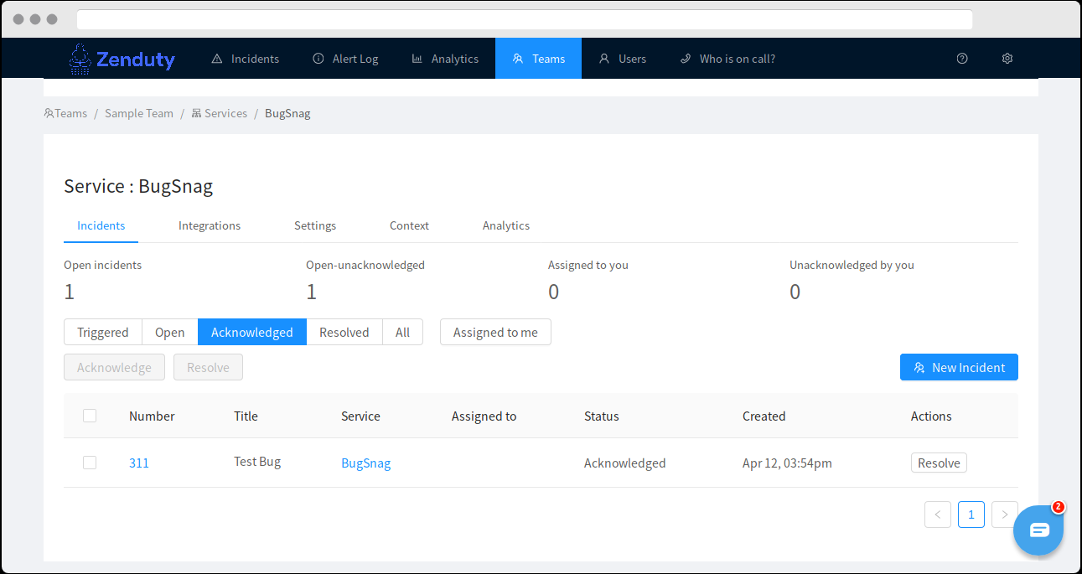Click the Acknowledged status cell
Viewport: 1082px width, 574px height.
point(625,463)
